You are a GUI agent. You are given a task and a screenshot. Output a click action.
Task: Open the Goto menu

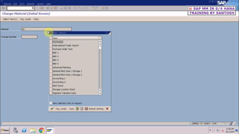click(22, 4)
